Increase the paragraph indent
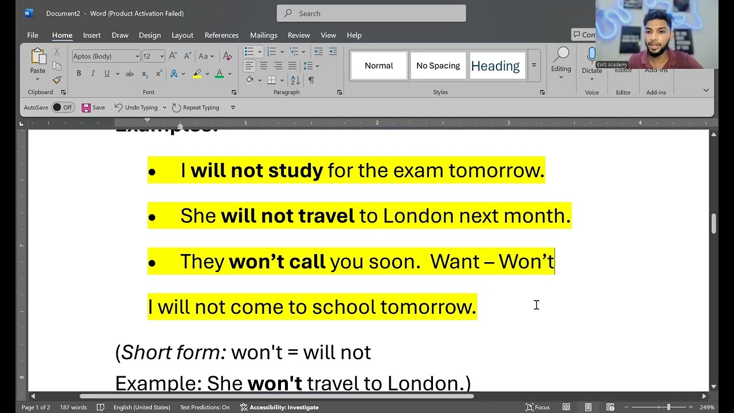Image resolution: width=734 pixels, height=413 pixels. (333, 52)
